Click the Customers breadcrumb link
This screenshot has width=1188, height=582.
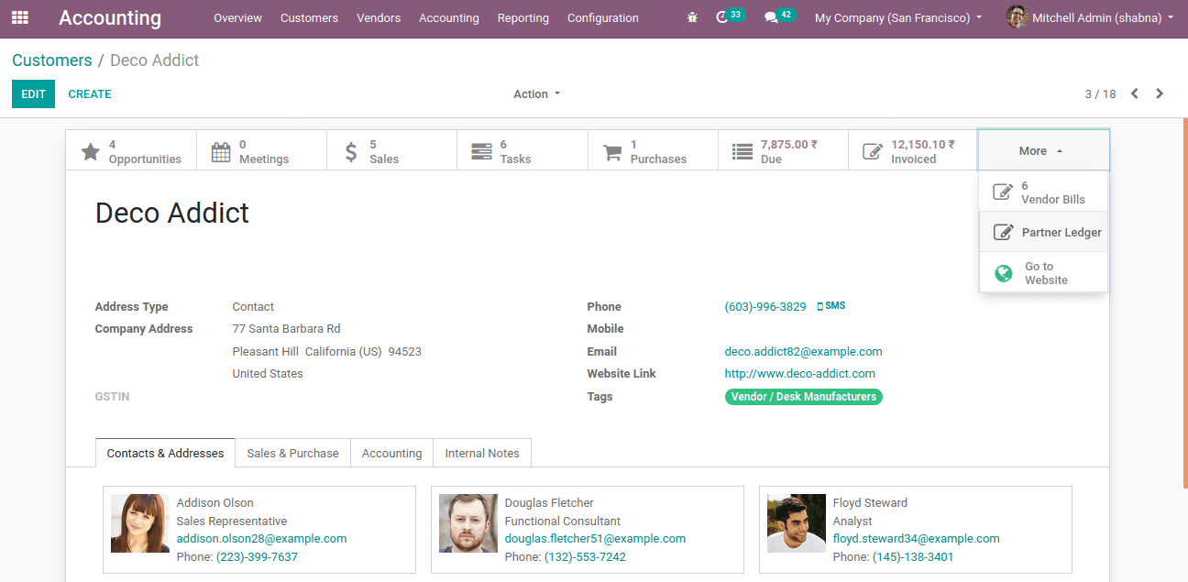point(52,60)
